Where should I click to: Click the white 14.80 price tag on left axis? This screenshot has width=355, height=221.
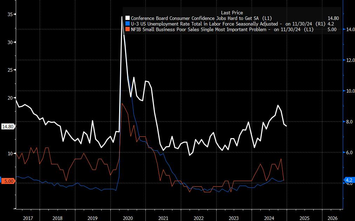(x=8, y=127)
